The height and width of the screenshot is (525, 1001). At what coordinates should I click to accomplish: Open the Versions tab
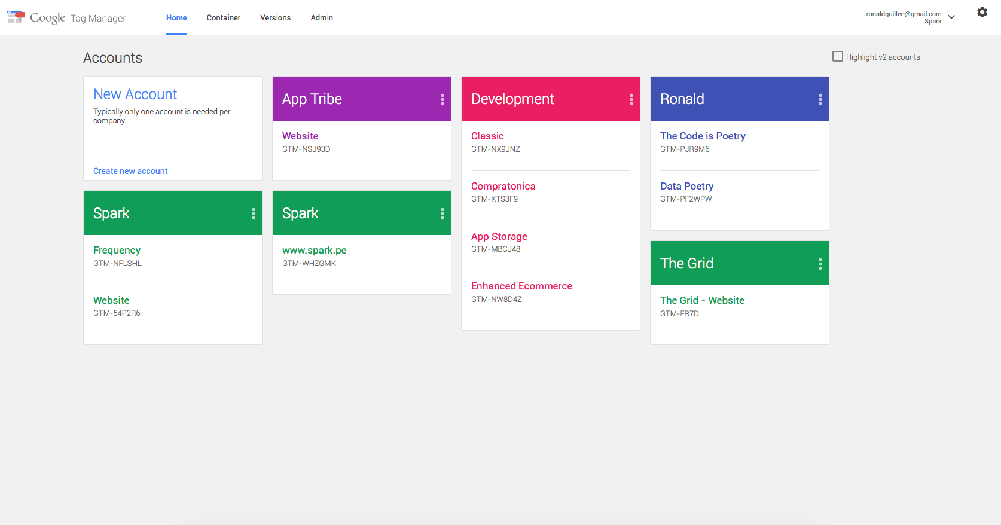[x=276, y=18]
